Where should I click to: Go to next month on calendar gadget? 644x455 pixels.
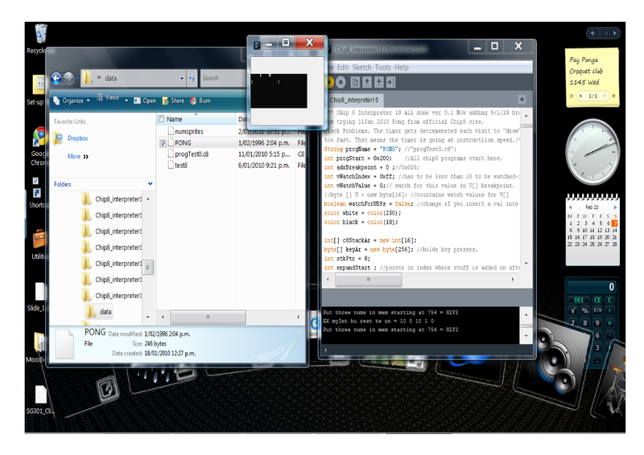615,207
